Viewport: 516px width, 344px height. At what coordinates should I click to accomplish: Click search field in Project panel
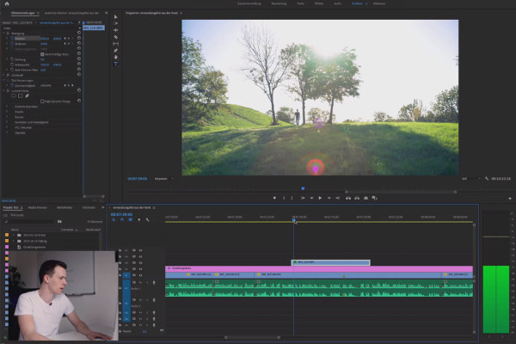point(31,222)
